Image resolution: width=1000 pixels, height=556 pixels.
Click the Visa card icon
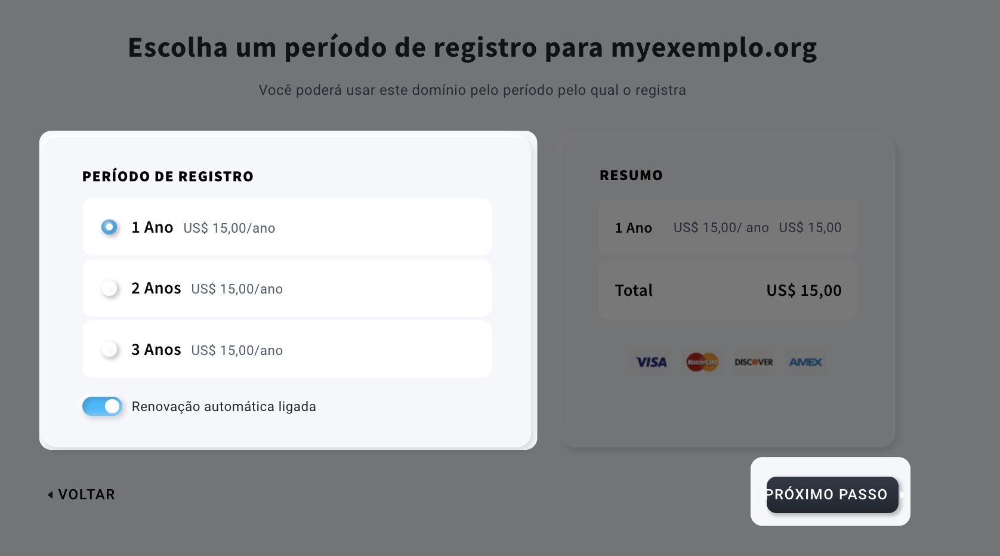click(x=651, y=362)
